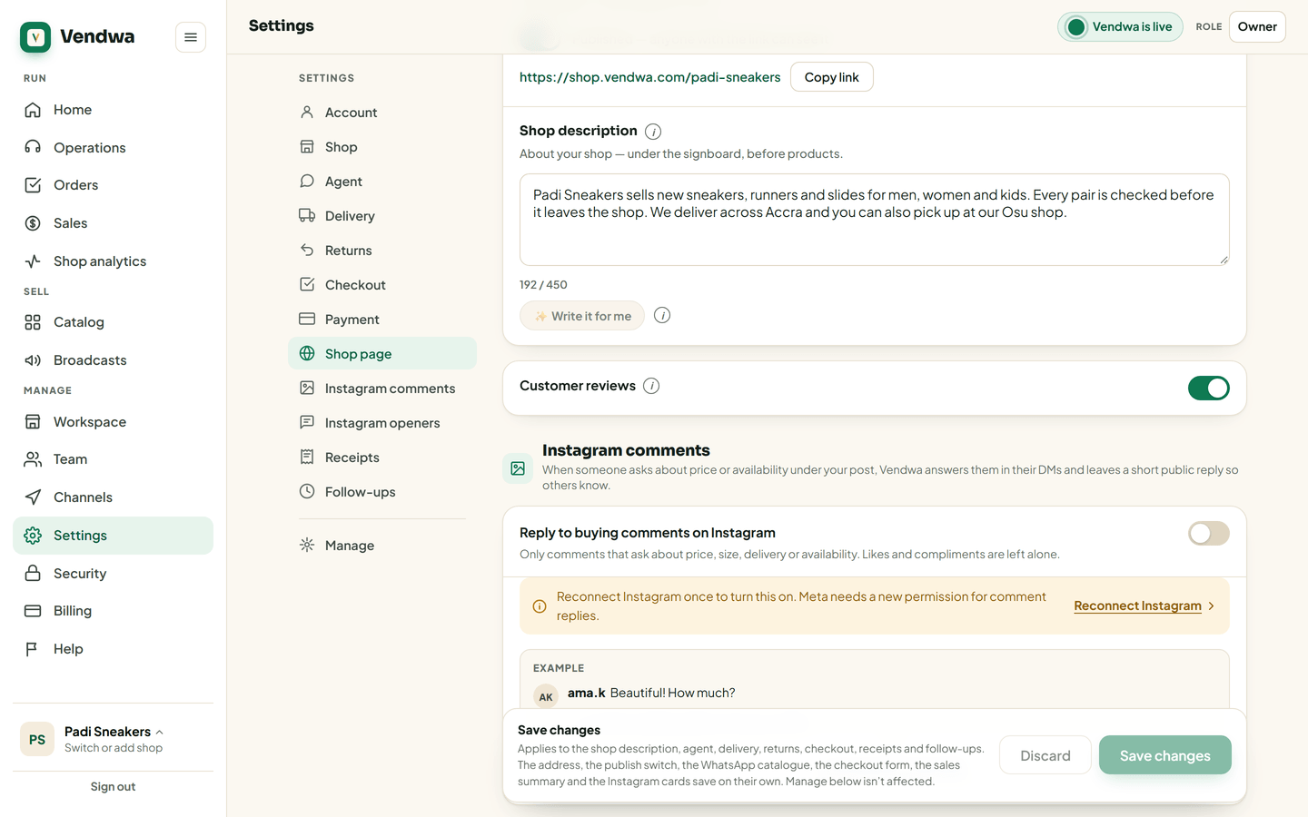Click the Broadcasts megaphone icon
1308x817 pixels.
[x=33, y=360]
